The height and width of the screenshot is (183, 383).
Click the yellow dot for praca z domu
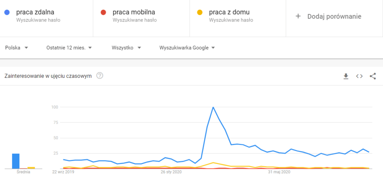pyautogui.click(x=200, y=13)
